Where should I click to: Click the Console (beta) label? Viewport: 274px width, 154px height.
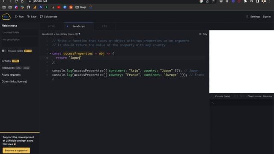tap(223, 96)
